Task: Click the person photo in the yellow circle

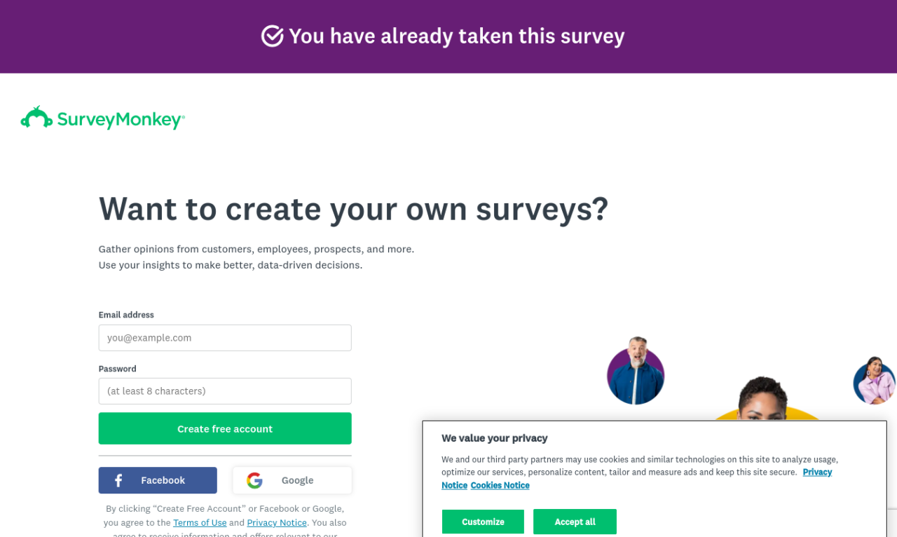Action: [764, 400]
